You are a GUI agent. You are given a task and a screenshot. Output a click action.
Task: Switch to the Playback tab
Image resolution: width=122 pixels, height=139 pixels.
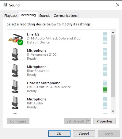pos(11,16)
